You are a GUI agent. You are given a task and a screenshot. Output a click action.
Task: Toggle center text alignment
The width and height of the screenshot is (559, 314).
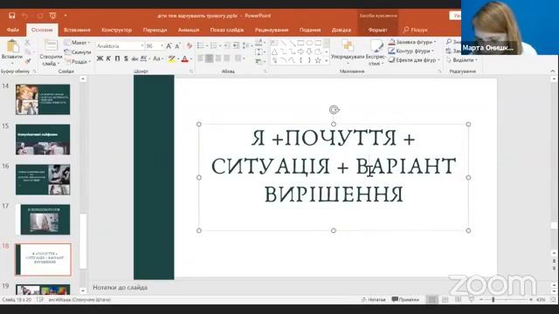point(210,58)
